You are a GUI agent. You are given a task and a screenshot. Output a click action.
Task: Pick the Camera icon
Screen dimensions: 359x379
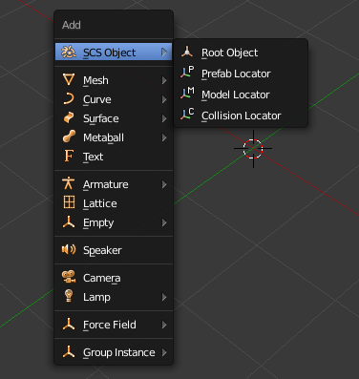(x=69, y=277)
